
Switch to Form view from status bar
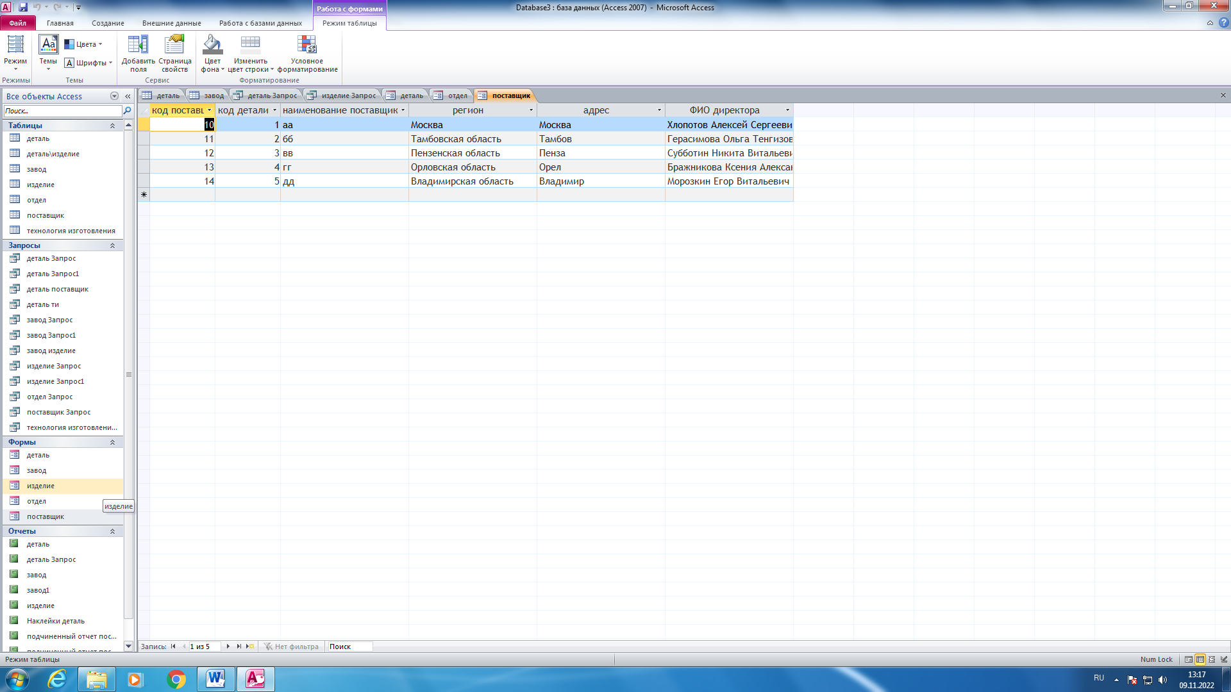tap(1188, 659)
